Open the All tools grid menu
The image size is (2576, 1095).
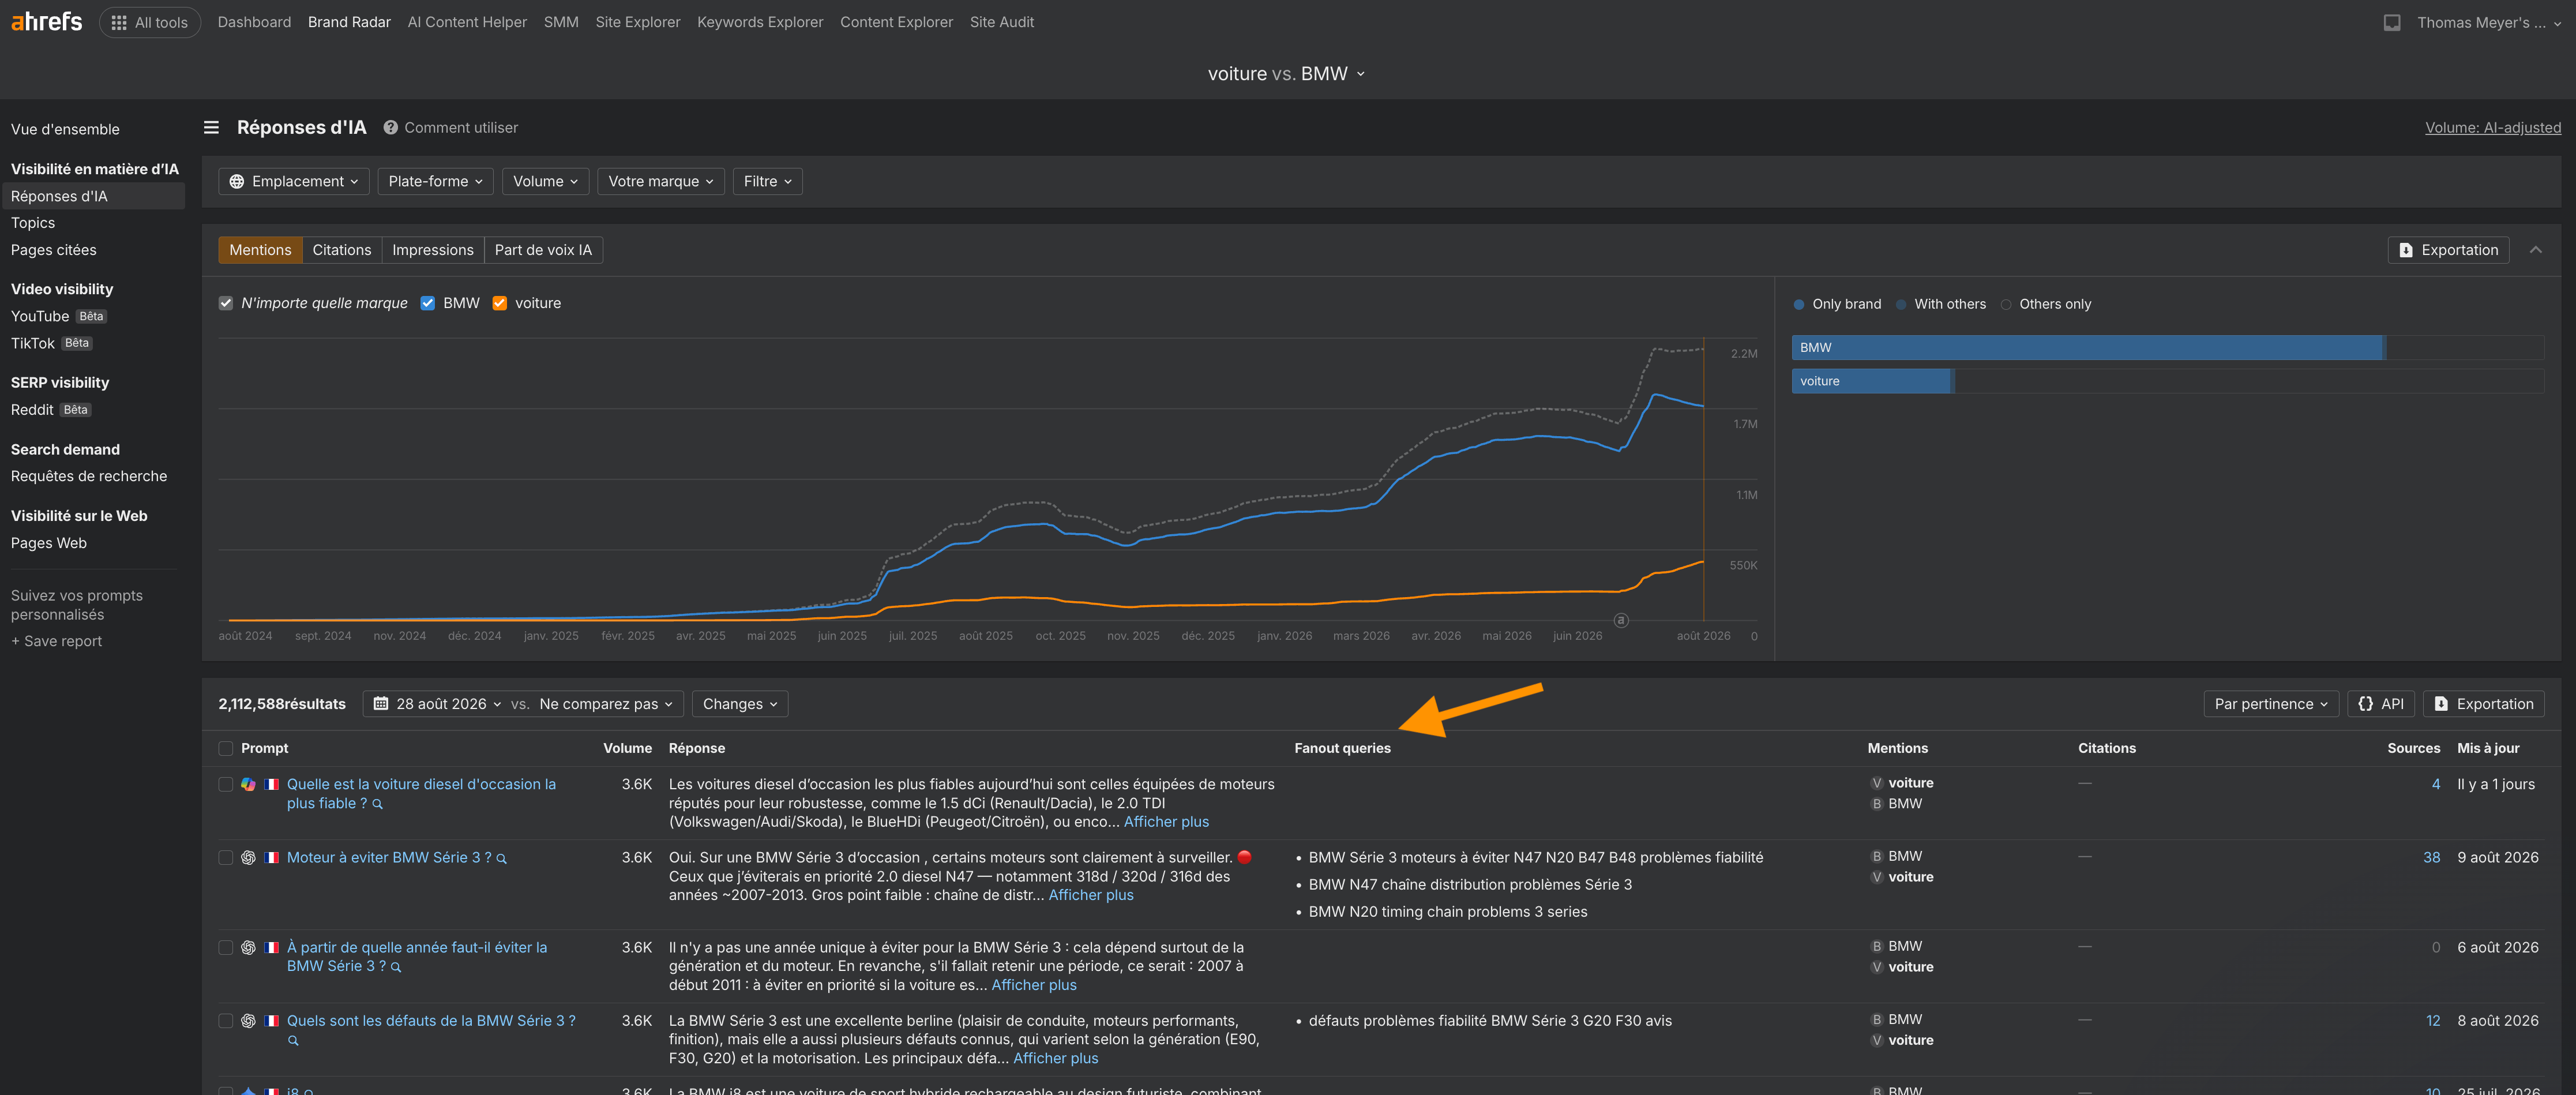coord(150,22)
